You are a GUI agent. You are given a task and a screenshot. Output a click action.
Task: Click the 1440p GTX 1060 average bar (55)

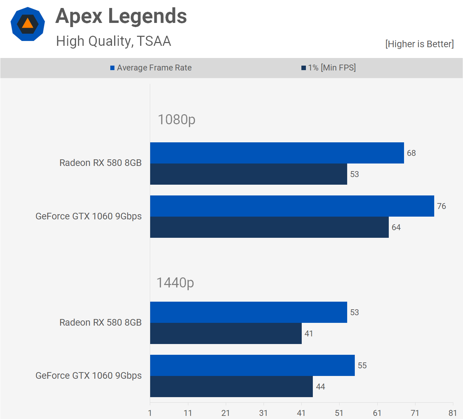point(252,365)
